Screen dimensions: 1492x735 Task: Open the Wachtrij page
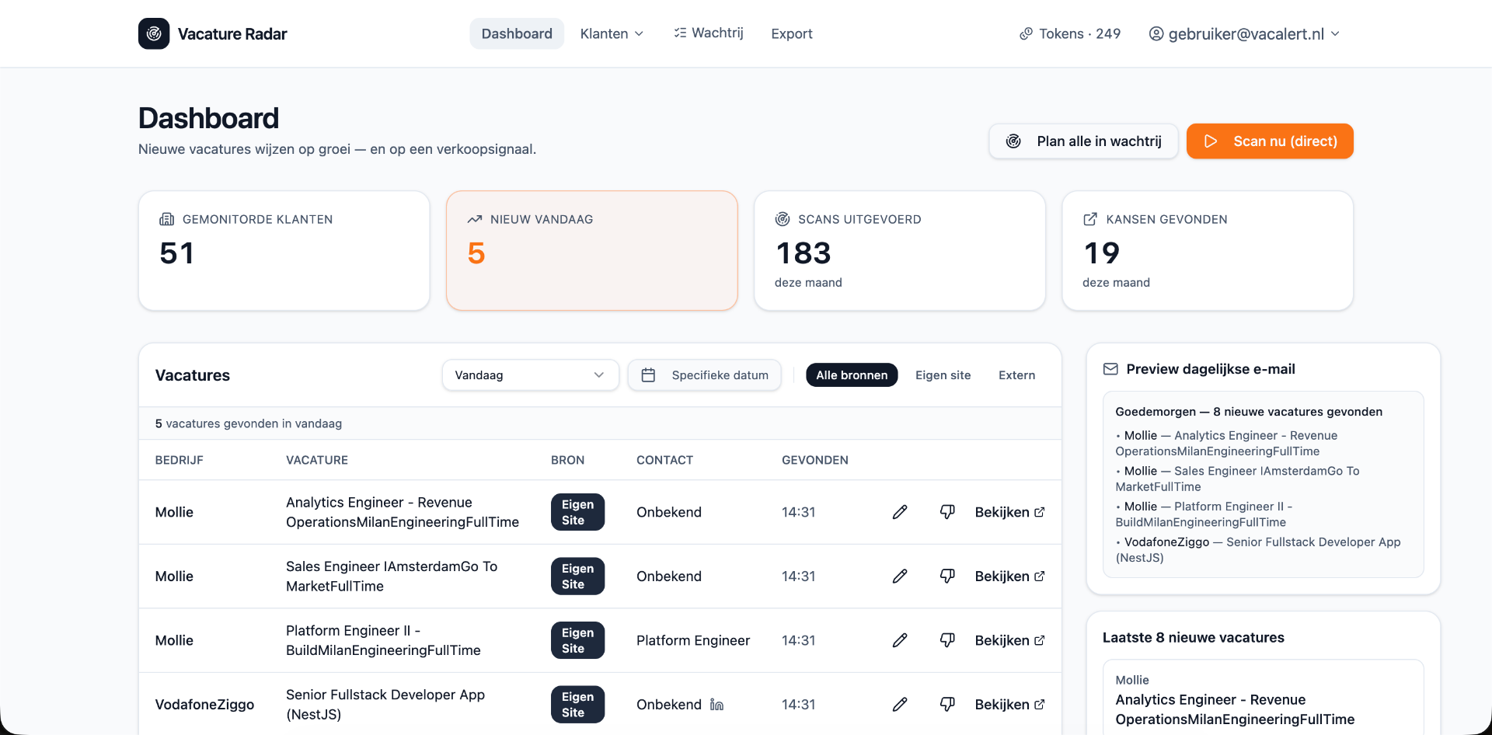point(709,33)
